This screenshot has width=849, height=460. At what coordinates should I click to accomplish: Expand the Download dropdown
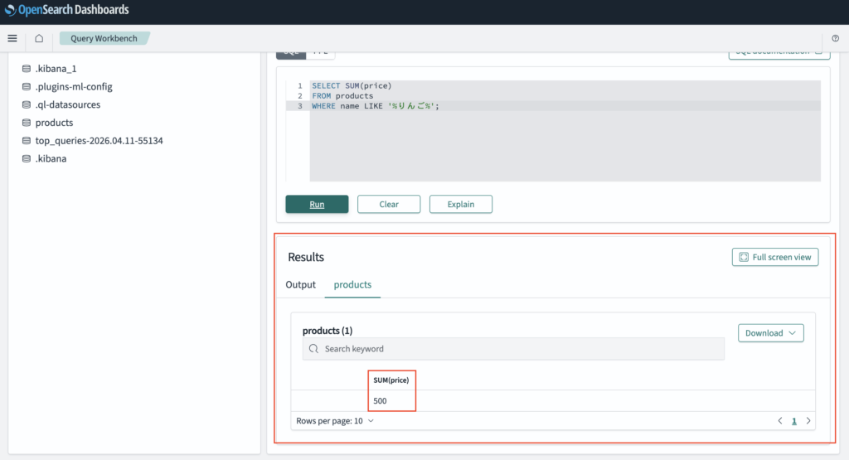coord(770,333)
